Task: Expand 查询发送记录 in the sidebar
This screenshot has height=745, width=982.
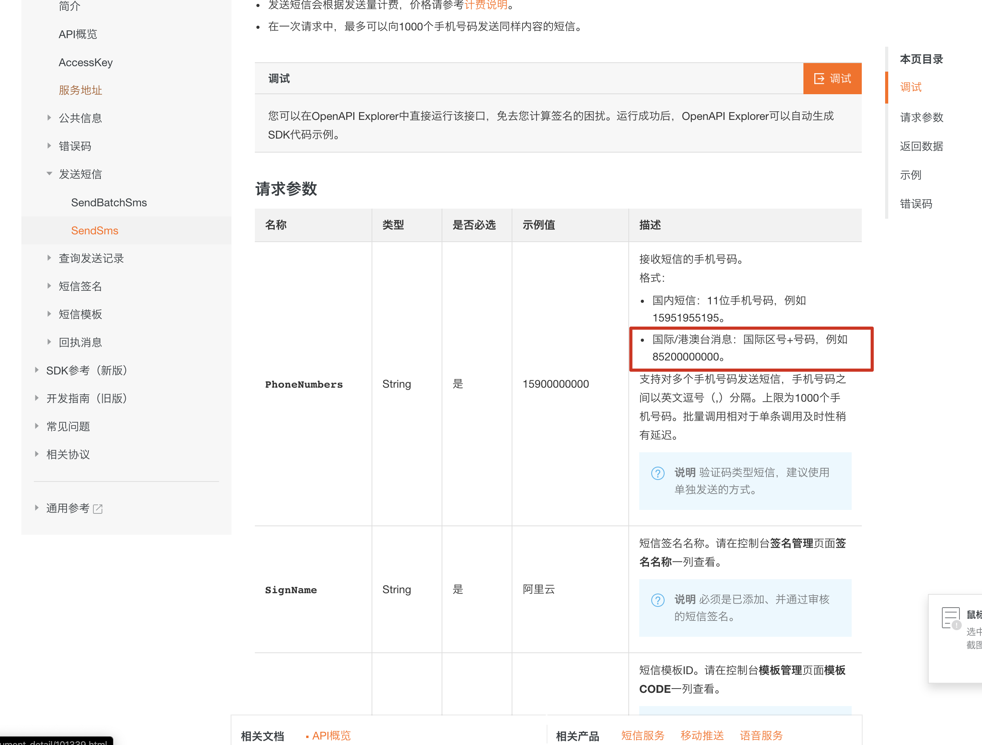Action: tap(49, 258)
